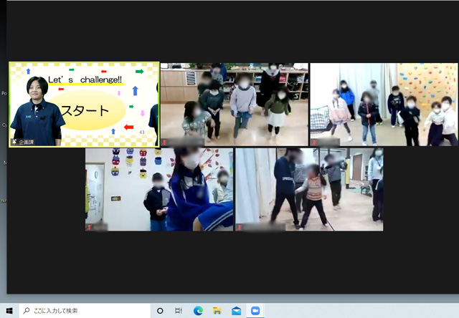The image size is (459, 318).
Task: Click muted mic icon on top-middle shelves video
Action: (x=166, y=142)
